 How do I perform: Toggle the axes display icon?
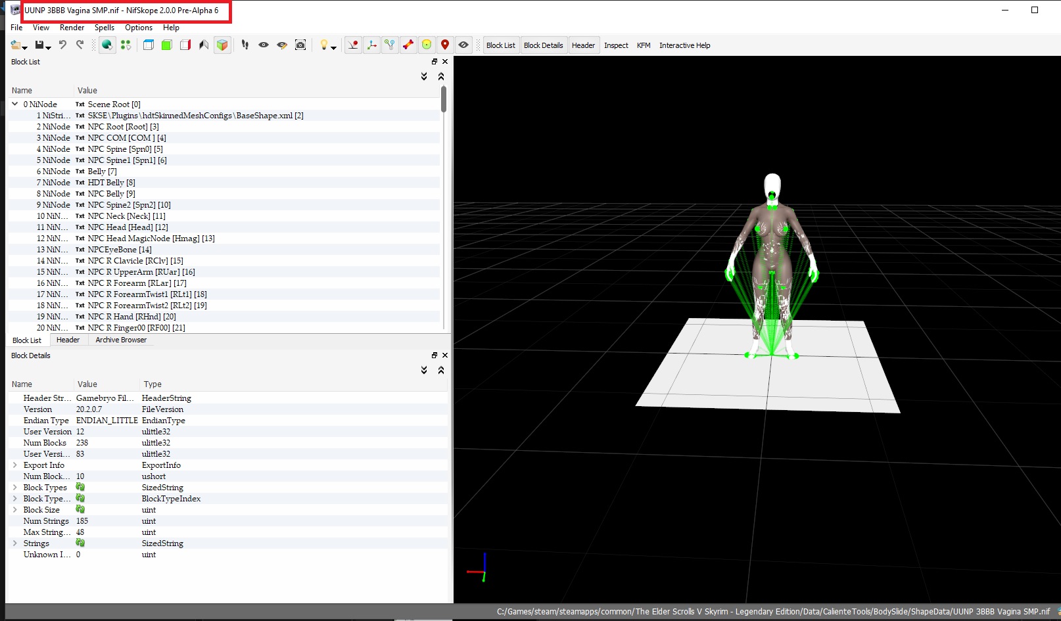coord(372,45)
